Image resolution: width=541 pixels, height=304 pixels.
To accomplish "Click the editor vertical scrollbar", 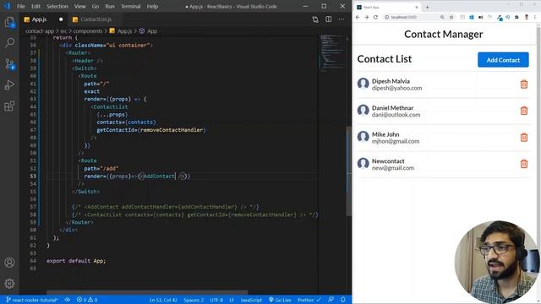I will [348, 171].
